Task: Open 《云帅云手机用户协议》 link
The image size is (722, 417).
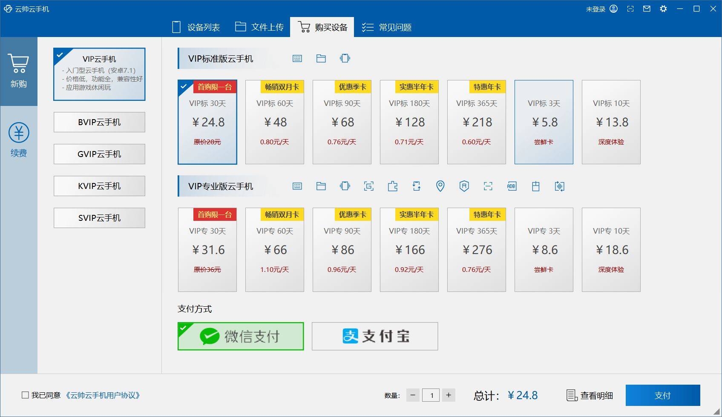Action: point(102,395)
